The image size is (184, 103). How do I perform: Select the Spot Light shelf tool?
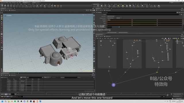(101, 6)
